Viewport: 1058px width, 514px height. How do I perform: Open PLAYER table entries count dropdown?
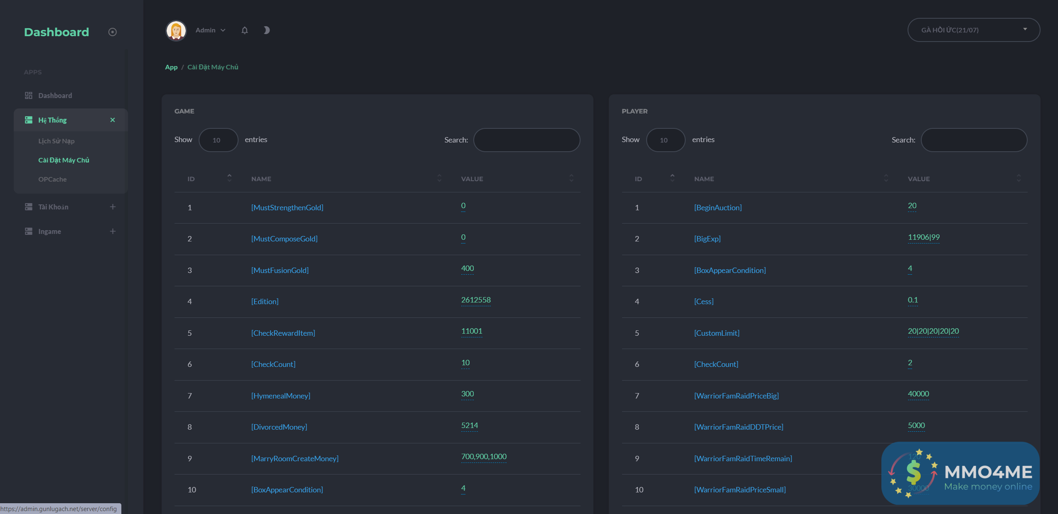click(665, 140)
